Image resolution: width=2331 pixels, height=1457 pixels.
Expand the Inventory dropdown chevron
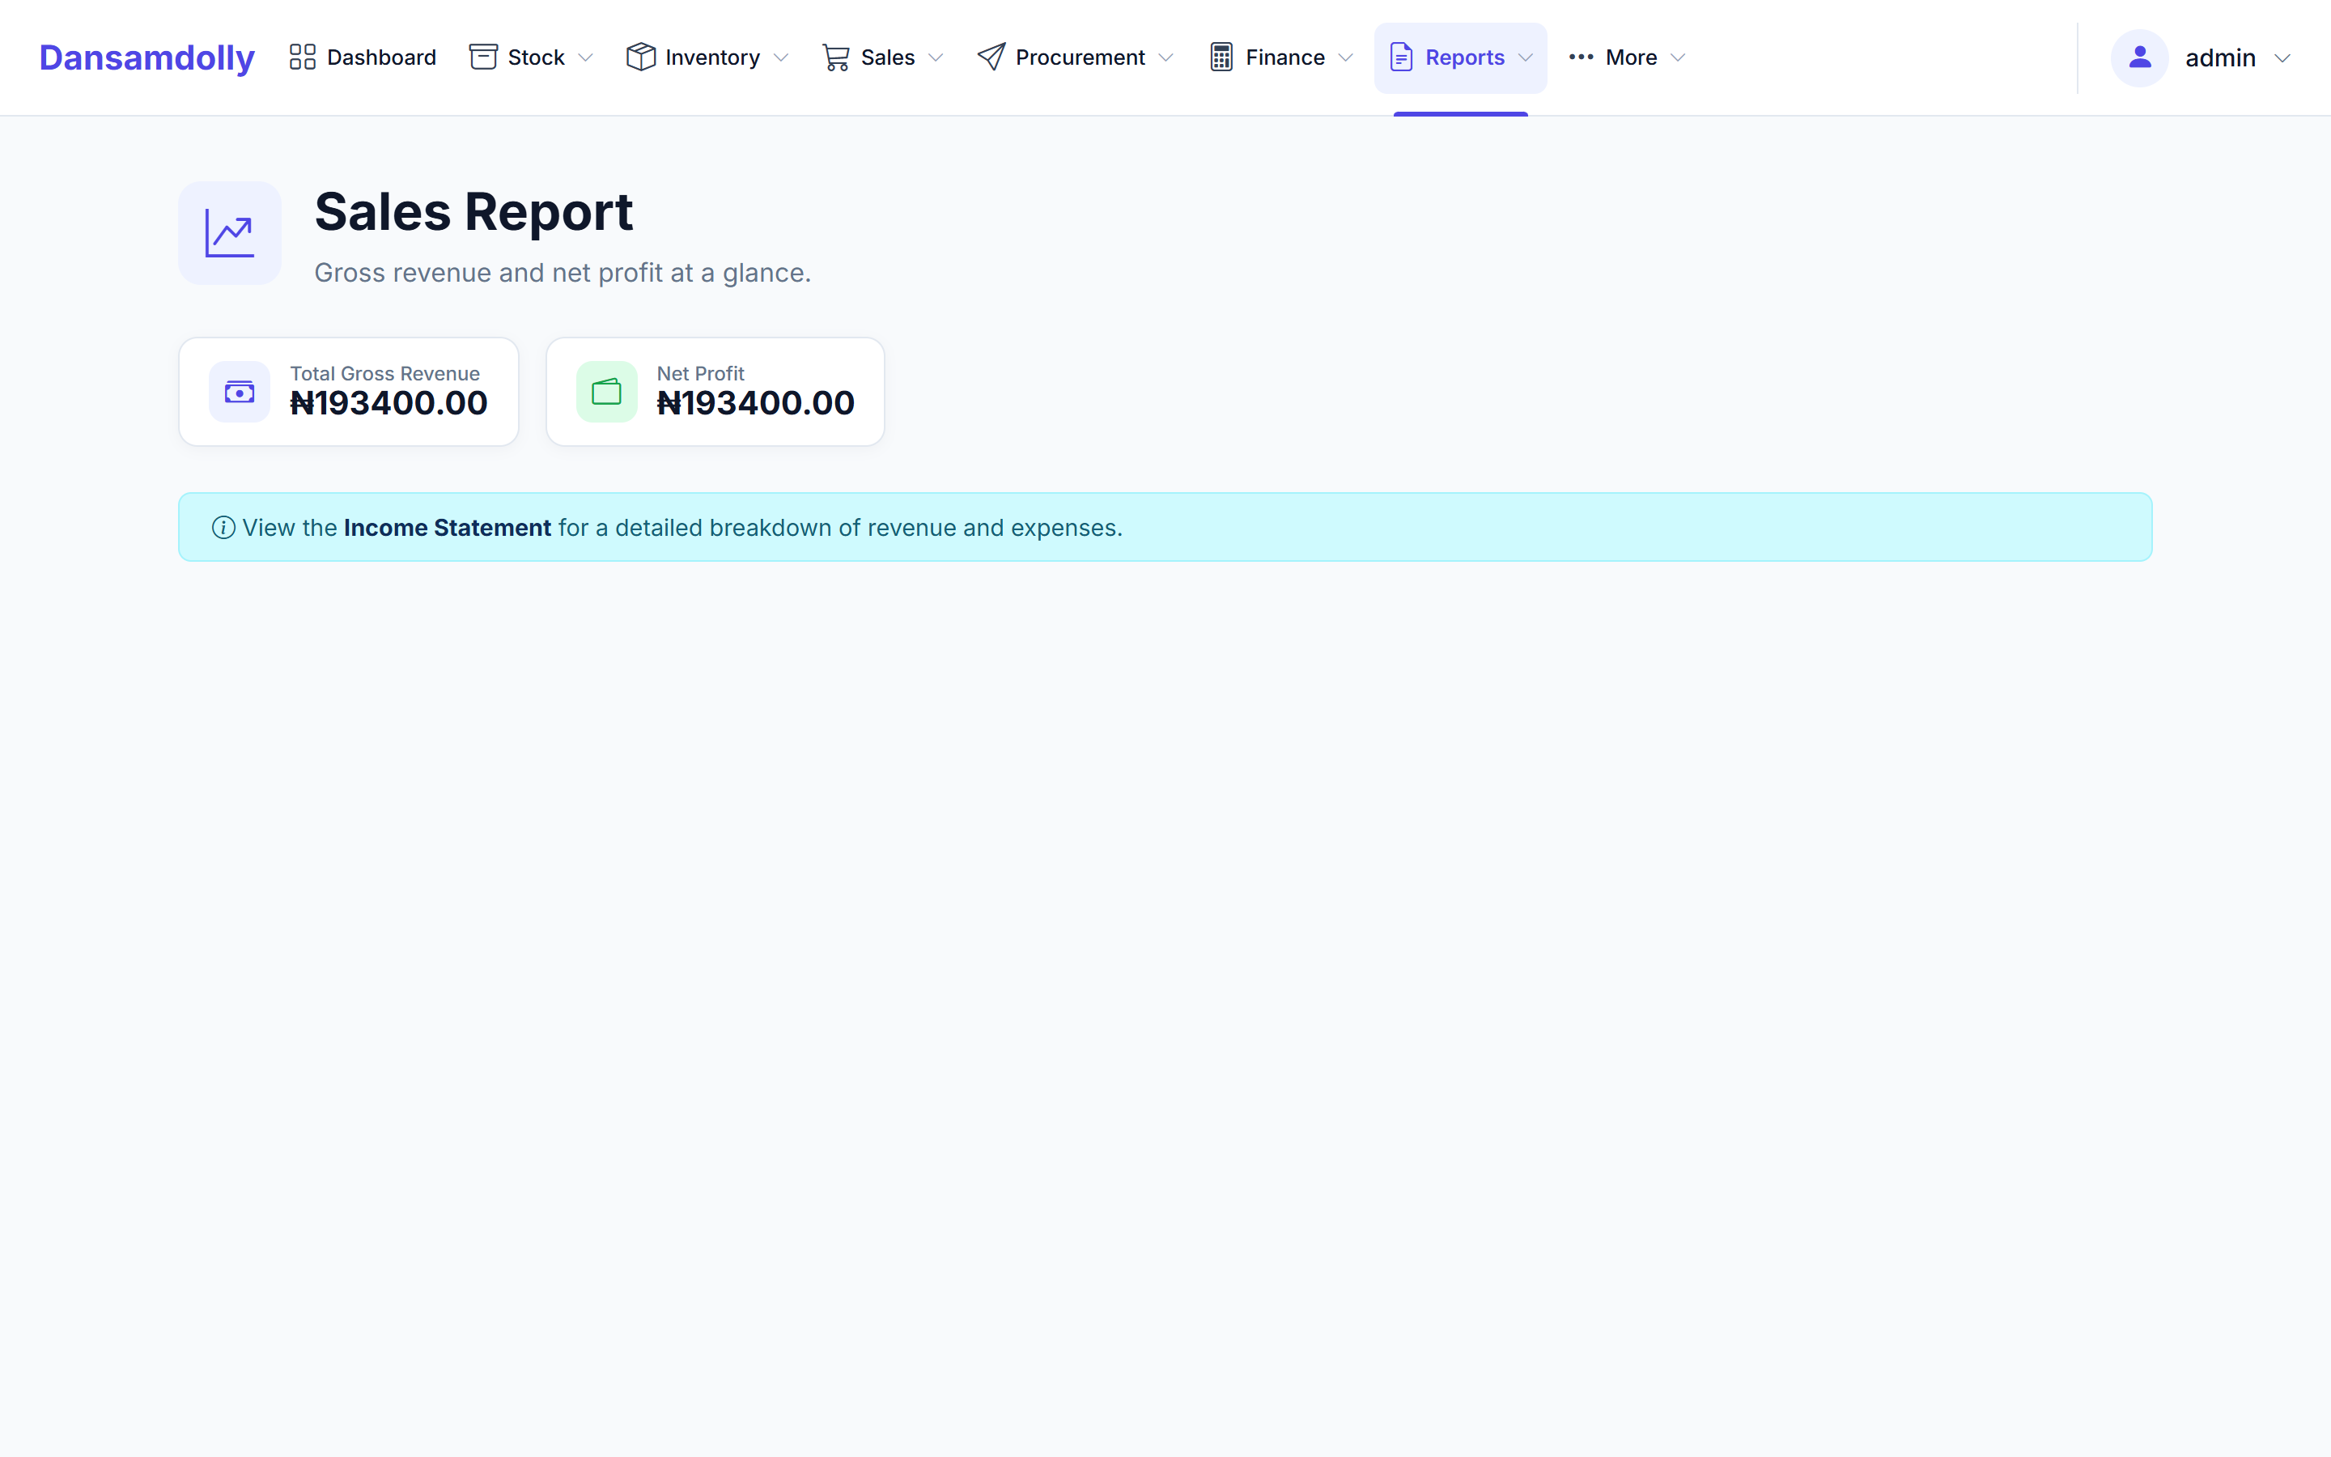point(781,57)
